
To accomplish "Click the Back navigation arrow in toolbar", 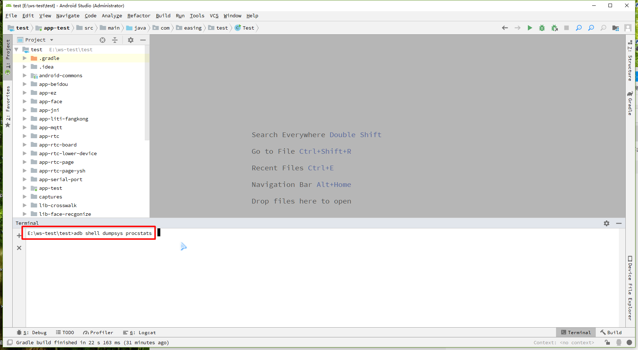I will click(505, 28).
